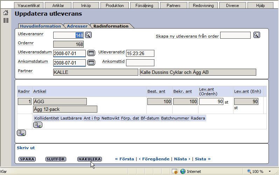Edit Lev.ant (Ordenh) field with 90
Screen dimensions: 279x175
(x=211, y=101)
